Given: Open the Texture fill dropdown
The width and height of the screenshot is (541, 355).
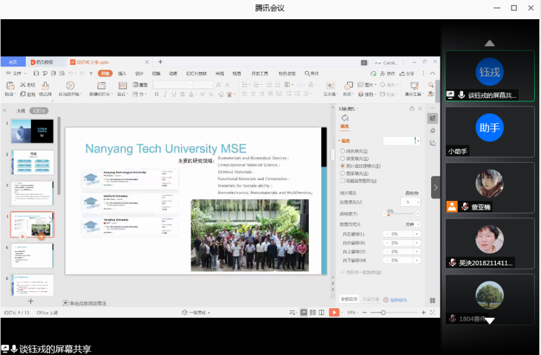Looking at the screenshot, I should click(x=411, y=202).
